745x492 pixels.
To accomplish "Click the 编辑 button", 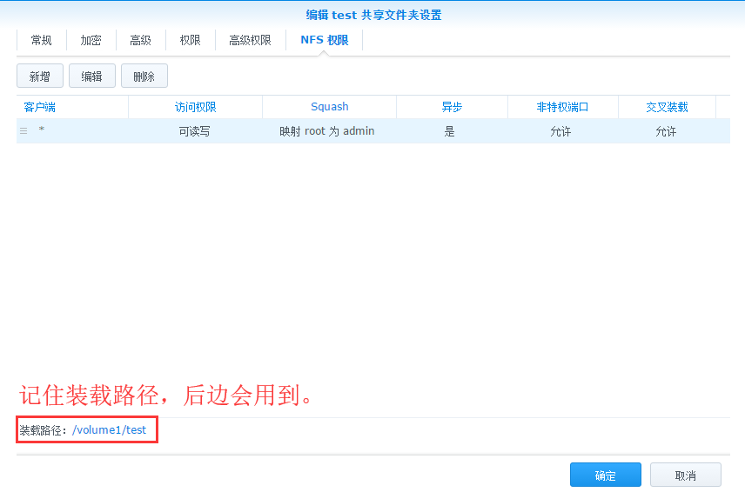I will coord(92,76).
